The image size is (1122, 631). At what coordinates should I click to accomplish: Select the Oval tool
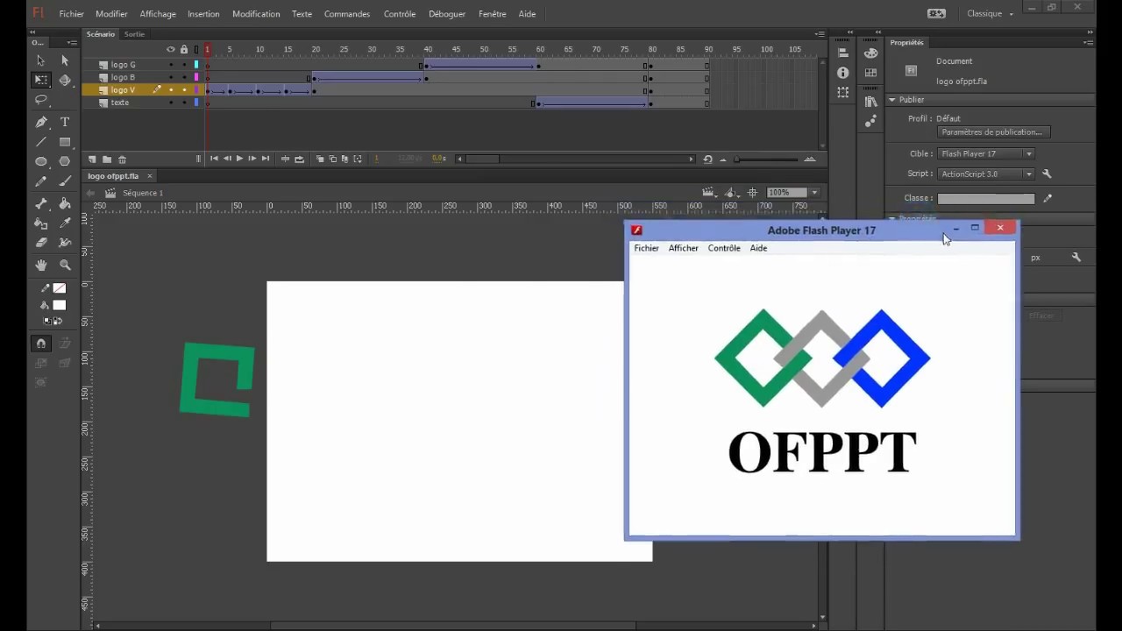click(40, 161)
